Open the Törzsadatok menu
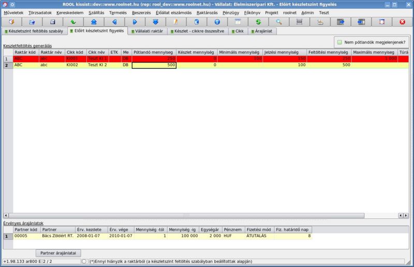 (40, 12)
